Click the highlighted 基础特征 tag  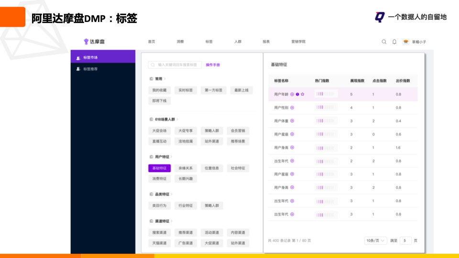click(x=159, y=168)
